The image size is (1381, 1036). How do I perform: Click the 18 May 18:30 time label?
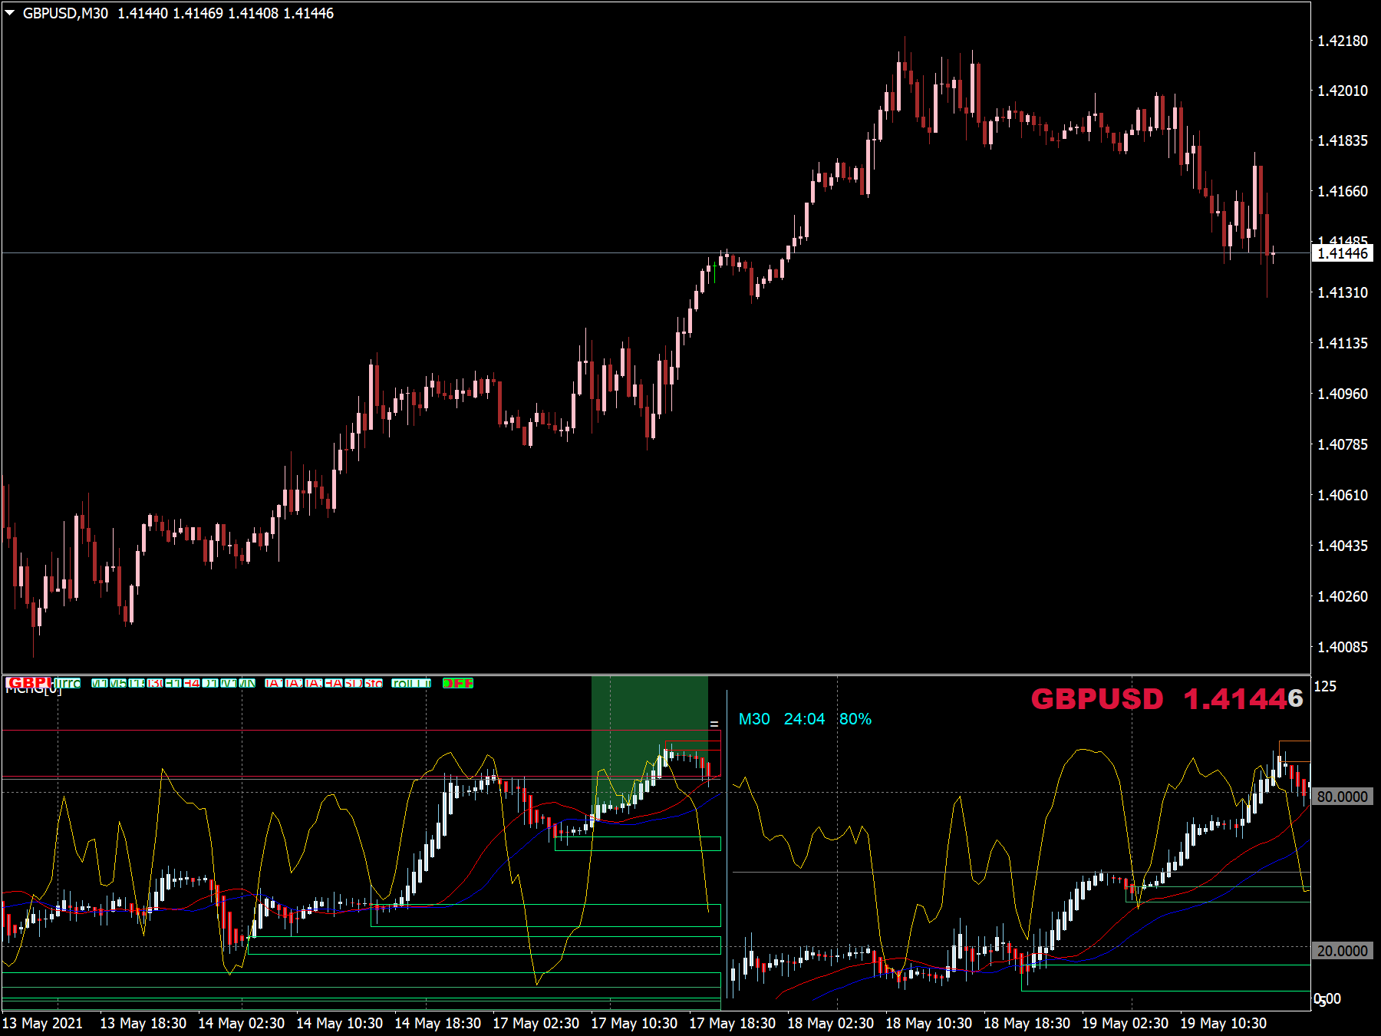tap(1027, 1023)
